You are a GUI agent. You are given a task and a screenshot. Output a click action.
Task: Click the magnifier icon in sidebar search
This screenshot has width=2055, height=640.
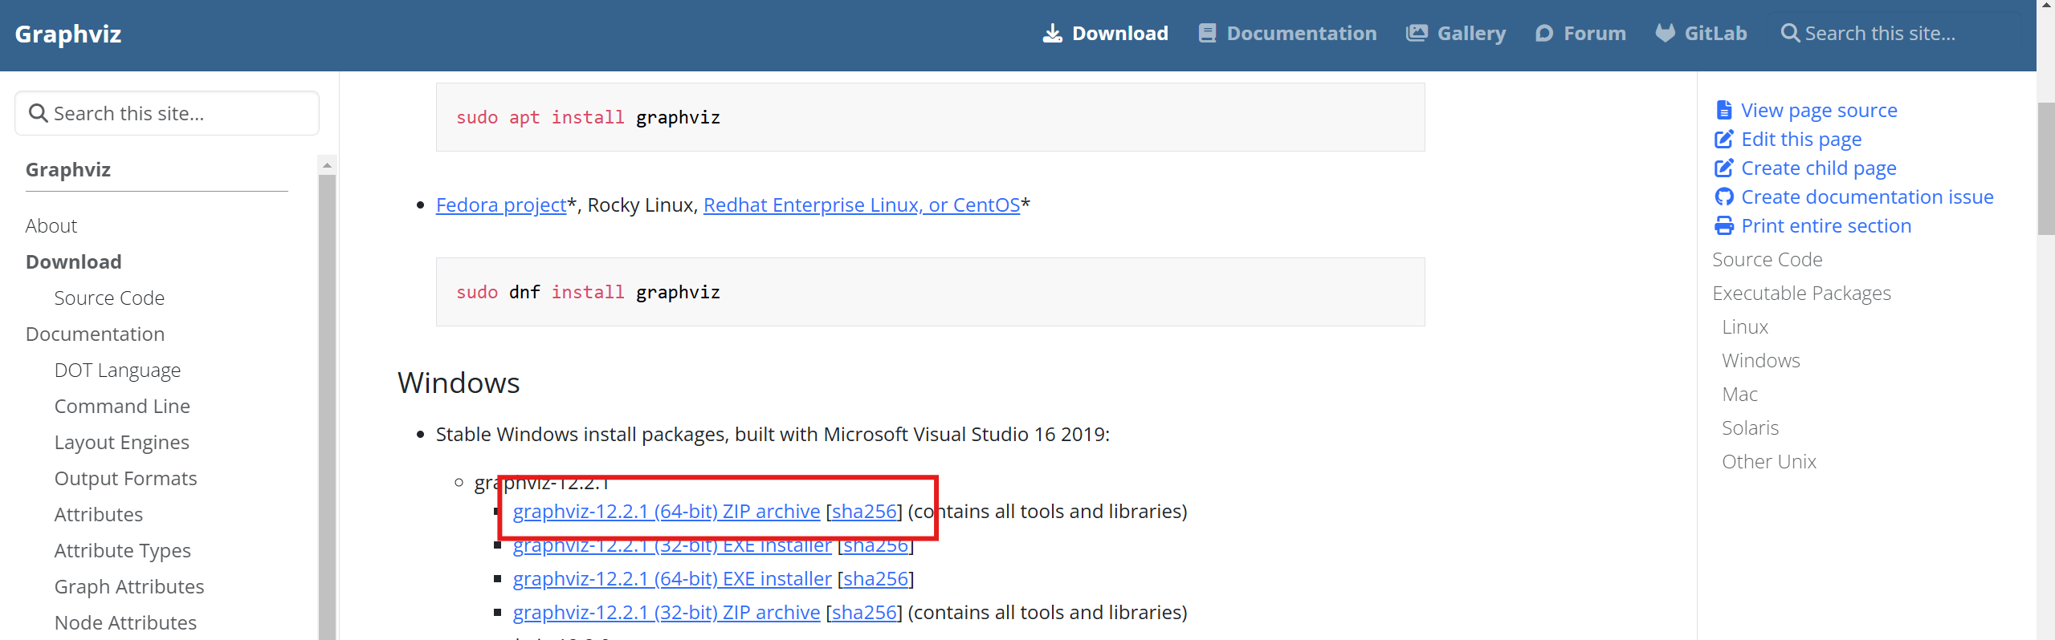[x=38, y=113]
